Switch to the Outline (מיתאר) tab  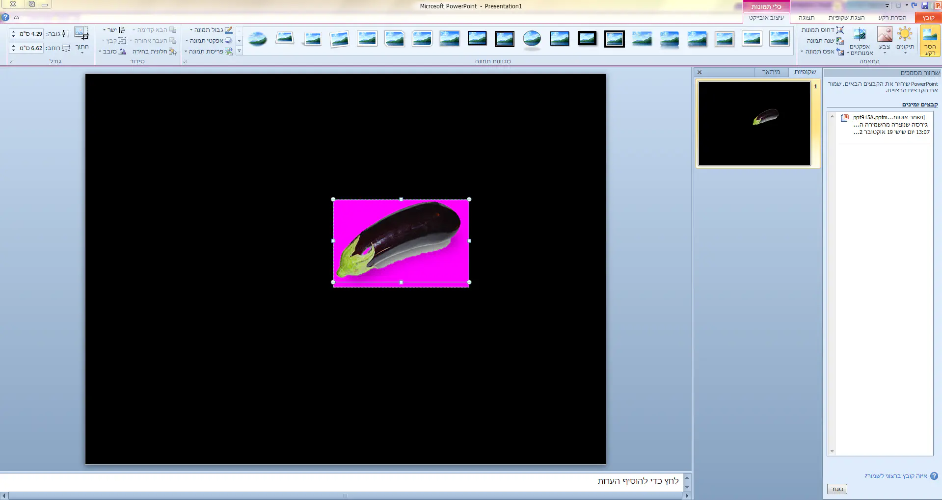click(x=771, y=72)
